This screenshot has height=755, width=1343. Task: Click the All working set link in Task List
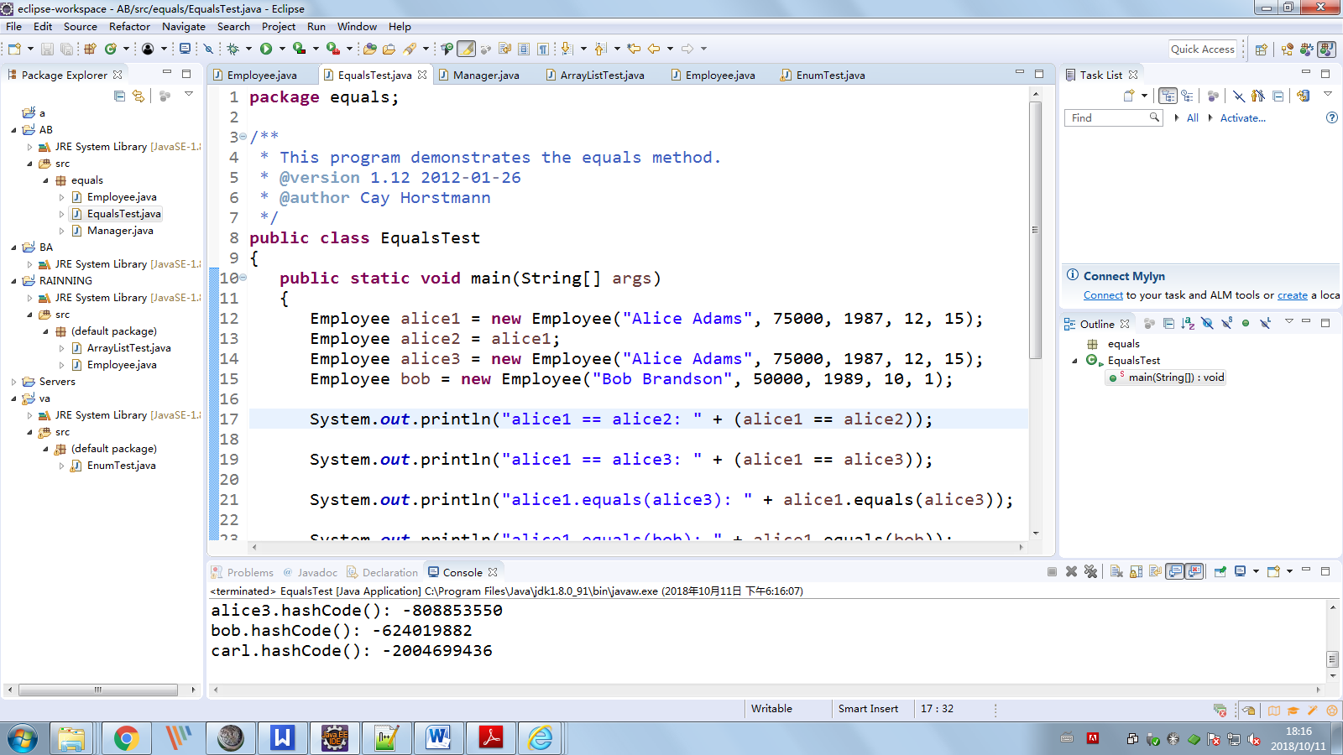click(1192, 118)
